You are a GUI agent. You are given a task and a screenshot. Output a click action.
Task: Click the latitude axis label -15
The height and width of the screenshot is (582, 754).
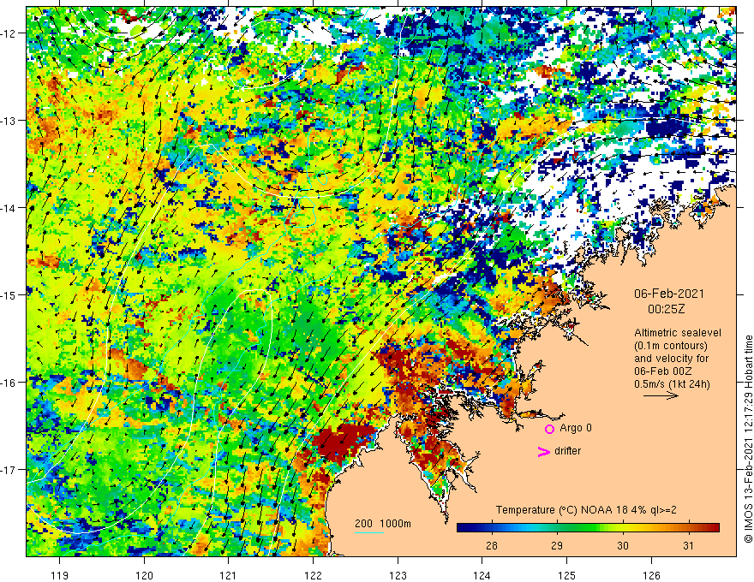(x=9, y=294)
